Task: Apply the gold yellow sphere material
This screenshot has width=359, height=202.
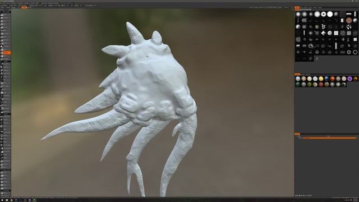Action: tap(321, 79)
